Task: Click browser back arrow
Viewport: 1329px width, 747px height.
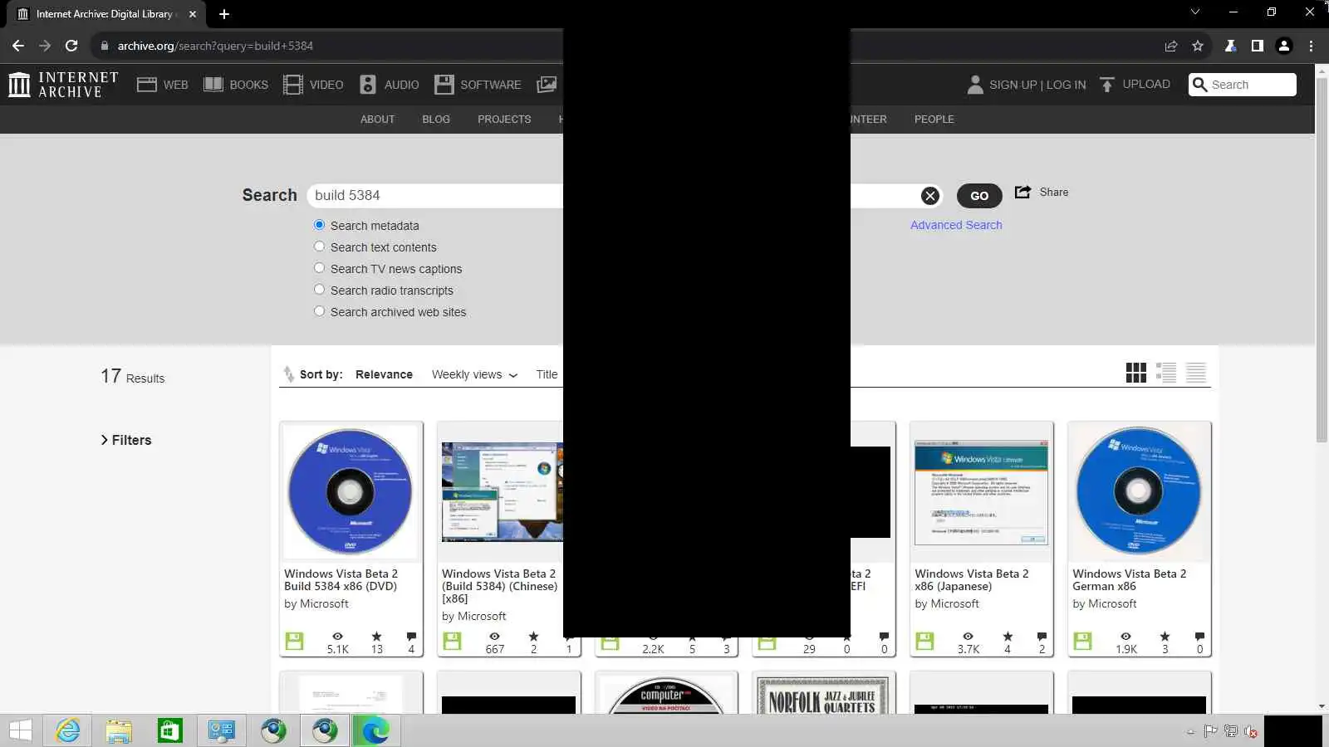Action: [18, 46]
